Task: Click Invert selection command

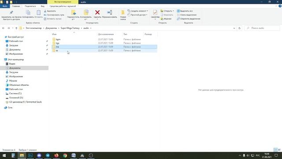Action: pos(189,19)
